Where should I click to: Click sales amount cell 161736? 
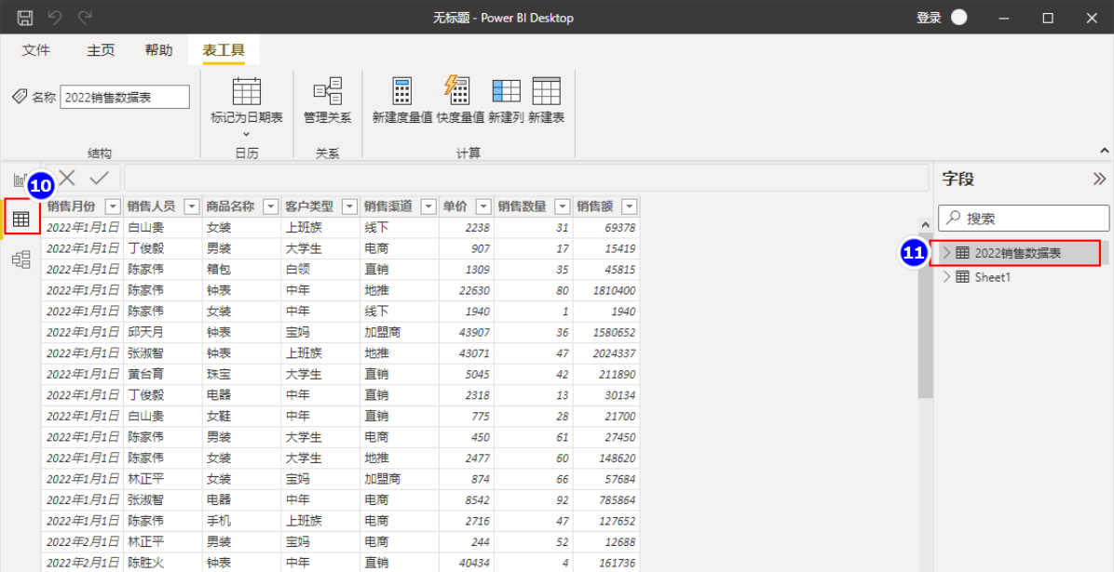tap(606, 563)
